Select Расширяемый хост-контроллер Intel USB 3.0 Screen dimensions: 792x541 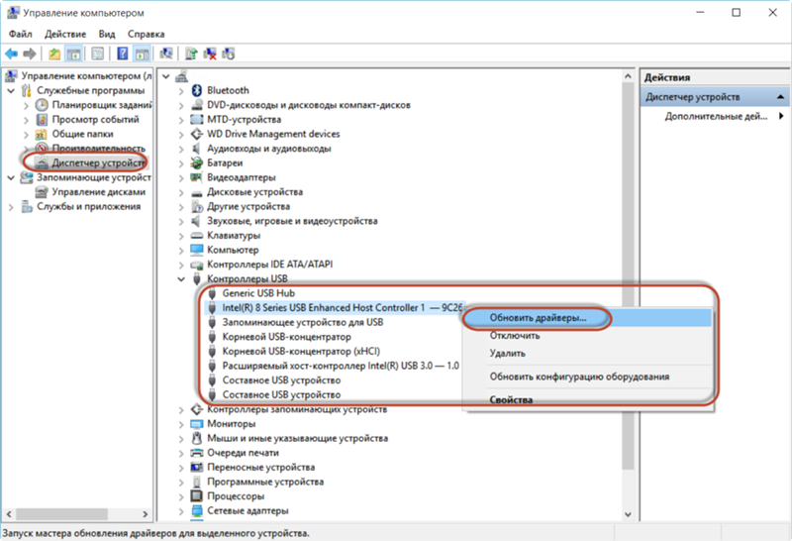pyautogui.click(x=341, y=366)
